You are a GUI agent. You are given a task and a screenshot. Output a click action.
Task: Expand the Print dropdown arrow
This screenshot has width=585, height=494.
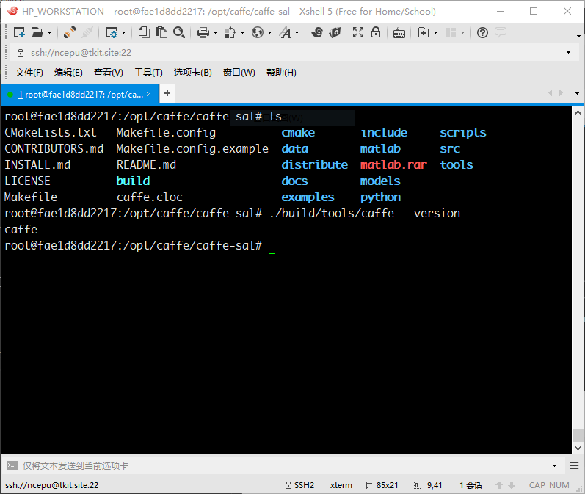click(215, 33)
